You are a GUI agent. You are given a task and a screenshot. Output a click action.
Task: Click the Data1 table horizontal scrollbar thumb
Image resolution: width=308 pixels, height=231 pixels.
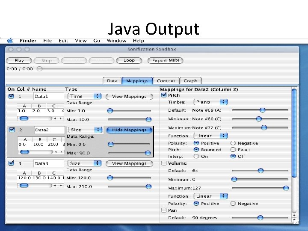24,118
